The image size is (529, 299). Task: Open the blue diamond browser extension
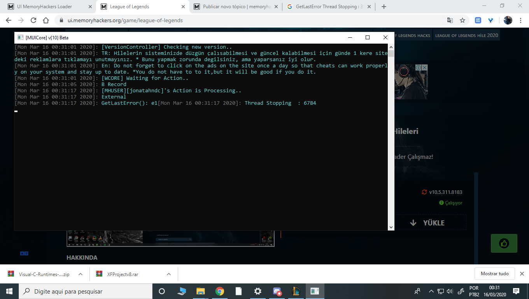coord(490,20)
